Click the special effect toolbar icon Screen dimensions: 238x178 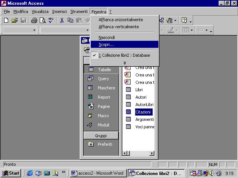coord(200,30)
